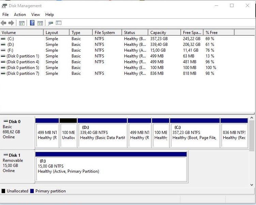Click 'Healthy (A...' status for F: volume

pyautogui.click(x=135, y=50)
